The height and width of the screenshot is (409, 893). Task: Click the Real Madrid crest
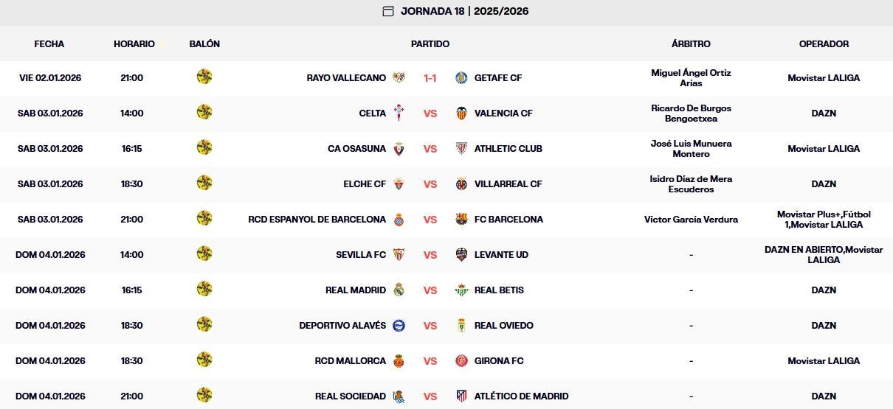[399, 290]
